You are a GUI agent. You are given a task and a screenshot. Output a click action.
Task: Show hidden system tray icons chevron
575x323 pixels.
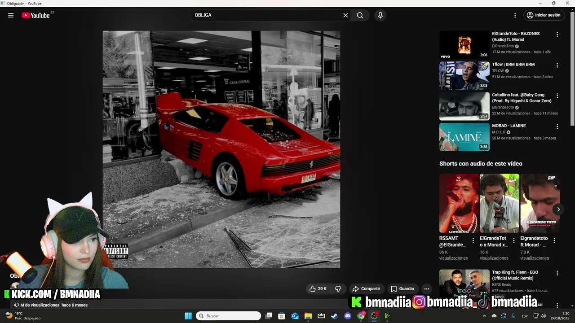click(484, 316)
